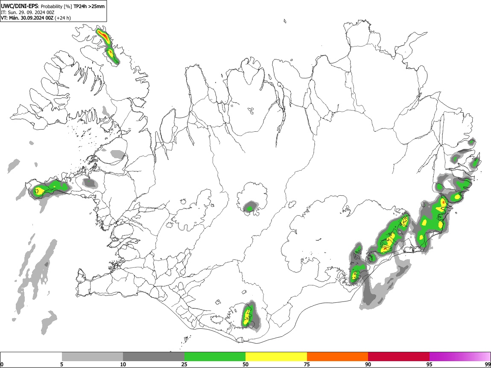Click the dark gray 10-25% legend swatch

tap(154, 357)
